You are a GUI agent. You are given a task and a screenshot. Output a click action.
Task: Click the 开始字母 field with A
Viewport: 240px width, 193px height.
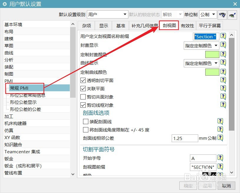pos(203,158)
